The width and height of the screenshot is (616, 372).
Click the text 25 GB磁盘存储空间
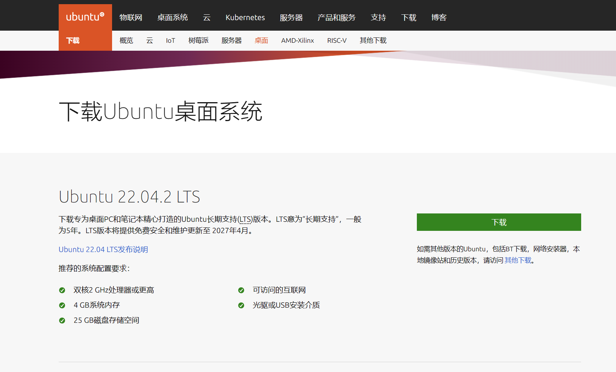click(x=106, y=320)
